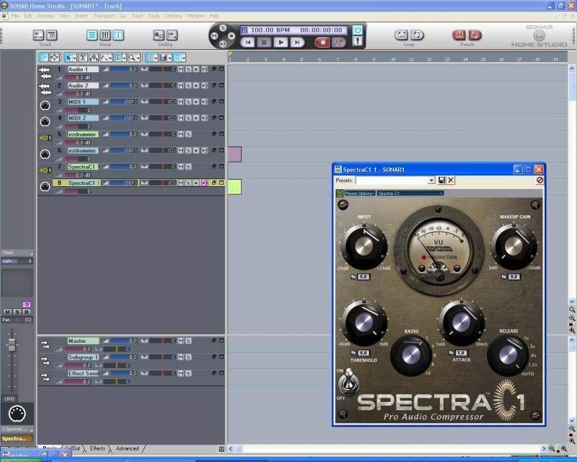Click the Stop button in transport
The width and height of the screenshot is (577, 462).
pyautogui.click(x=265, y=43)
